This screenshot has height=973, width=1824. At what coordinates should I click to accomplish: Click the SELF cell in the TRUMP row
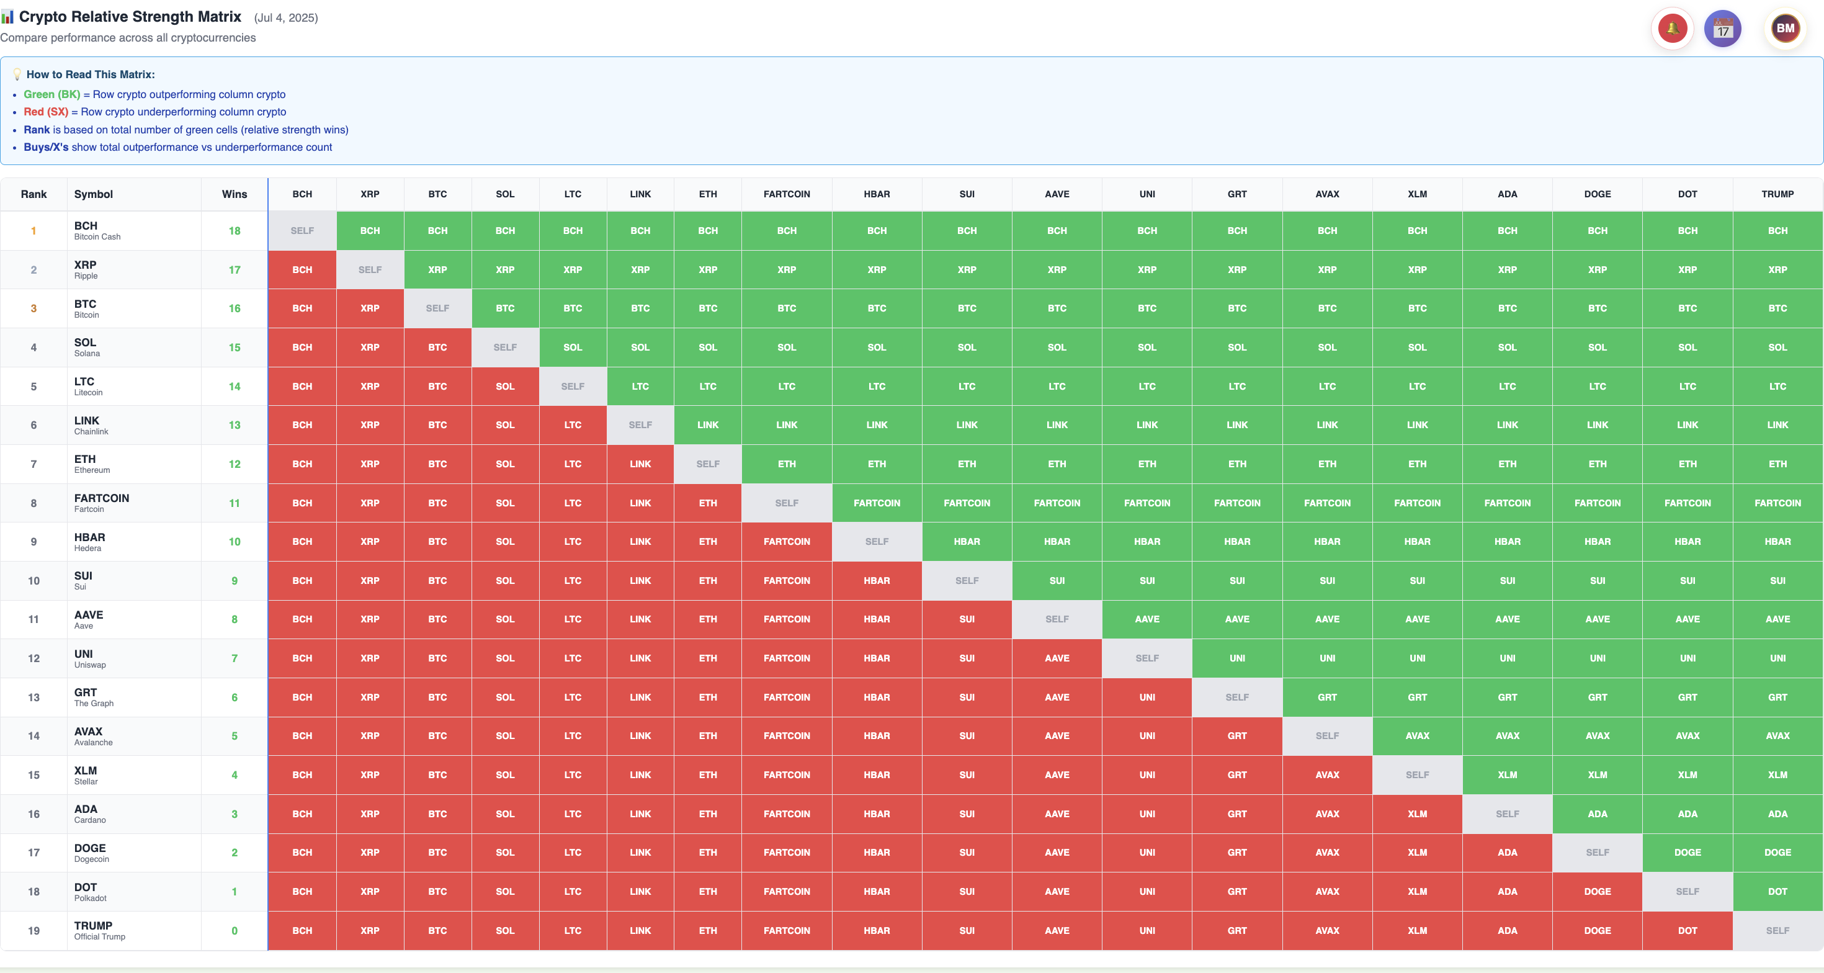1777,931
